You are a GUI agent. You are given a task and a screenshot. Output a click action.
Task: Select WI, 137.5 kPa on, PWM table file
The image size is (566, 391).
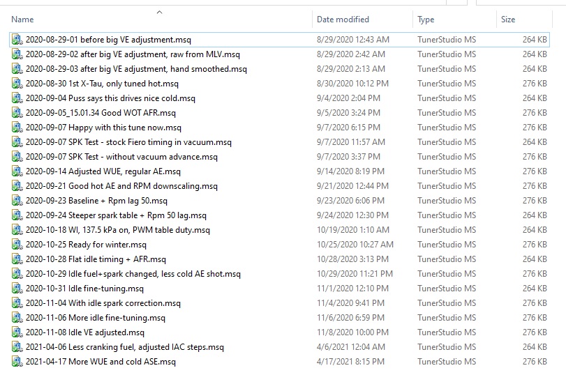pos(117,230)
